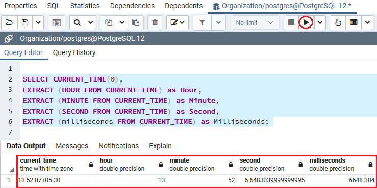Image resolution: width=377 pixels, height=188 pixels.
Task: Expand the Copy options dropdown arrow
Action: point(122,23)
